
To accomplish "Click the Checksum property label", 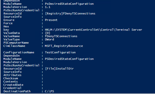I will click(x=11, y=78).
